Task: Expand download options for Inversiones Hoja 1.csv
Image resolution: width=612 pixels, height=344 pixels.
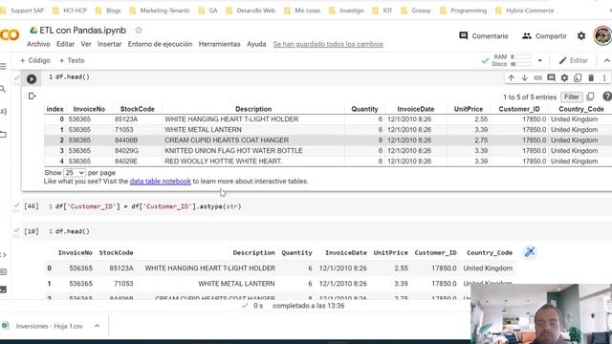Action: pos(97,326)
